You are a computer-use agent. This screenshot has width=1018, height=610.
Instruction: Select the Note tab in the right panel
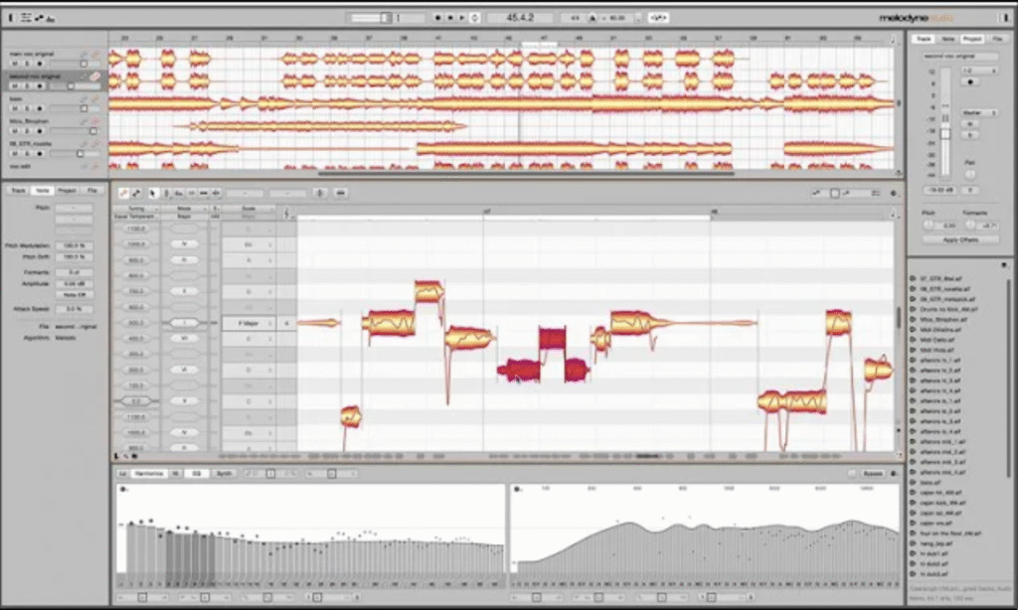(948, 38)
